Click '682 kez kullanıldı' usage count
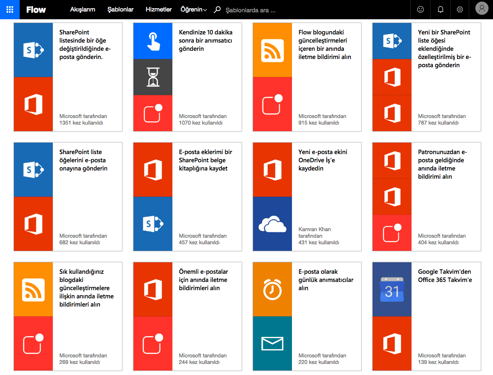Viewport: 493px width, 375px height. (80, 243)
